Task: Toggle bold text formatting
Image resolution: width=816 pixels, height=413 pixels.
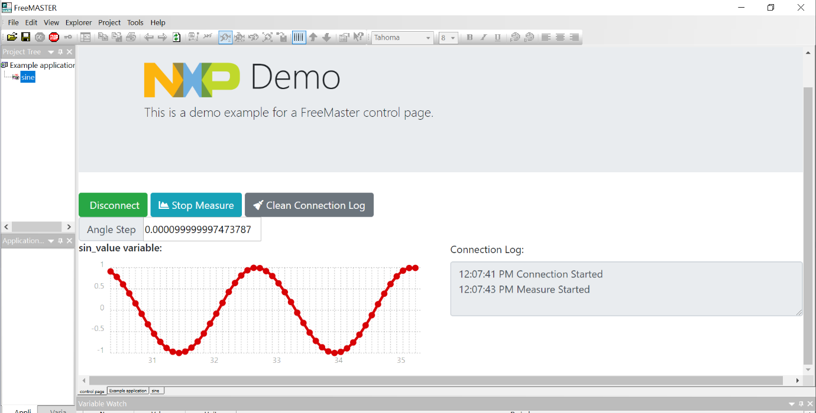Action: coord(469,37)
